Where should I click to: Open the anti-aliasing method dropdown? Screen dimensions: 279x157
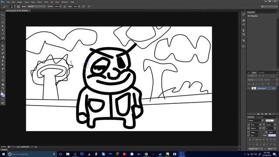pos(272,149)
